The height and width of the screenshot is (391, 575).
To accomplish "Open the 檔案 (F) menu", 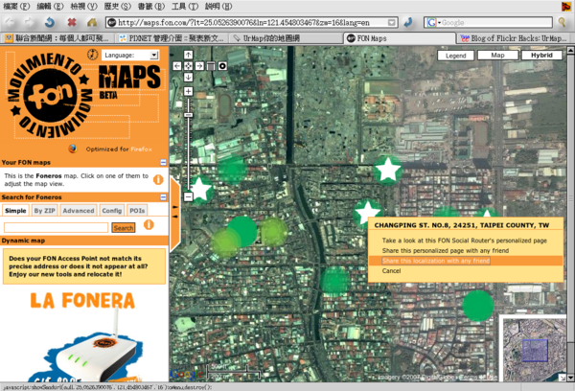I will coord(15,7).
